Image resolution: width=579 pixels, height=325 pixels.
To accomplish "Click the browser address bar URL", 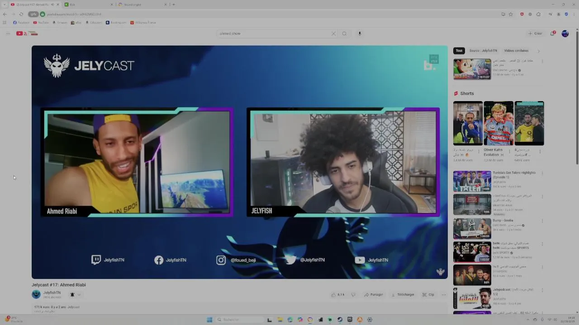I will pyautogui.click(x=74, y=14).
